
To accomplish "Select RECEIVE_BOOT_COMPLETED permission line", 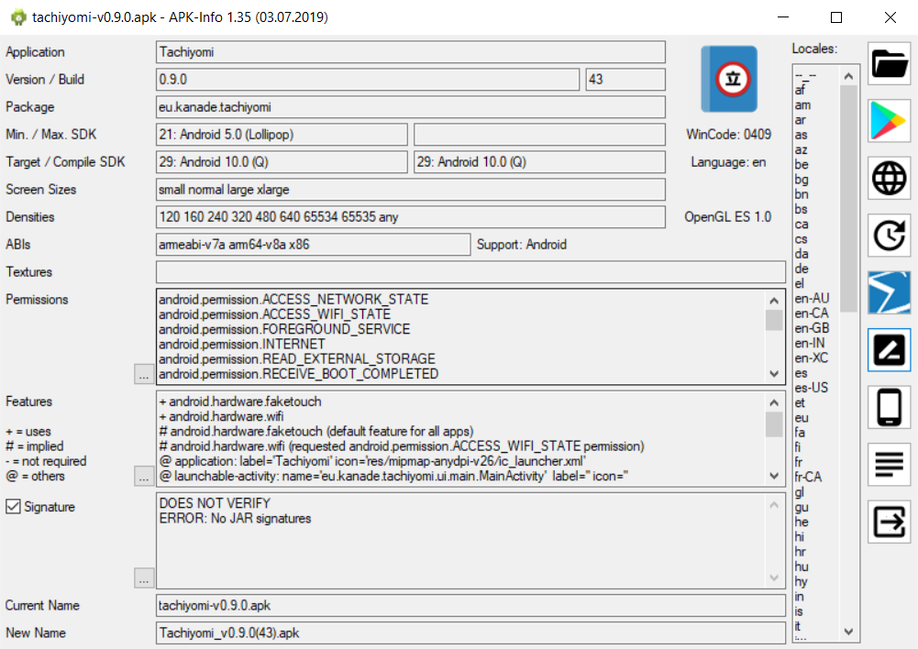I will [x=299, y=374].
